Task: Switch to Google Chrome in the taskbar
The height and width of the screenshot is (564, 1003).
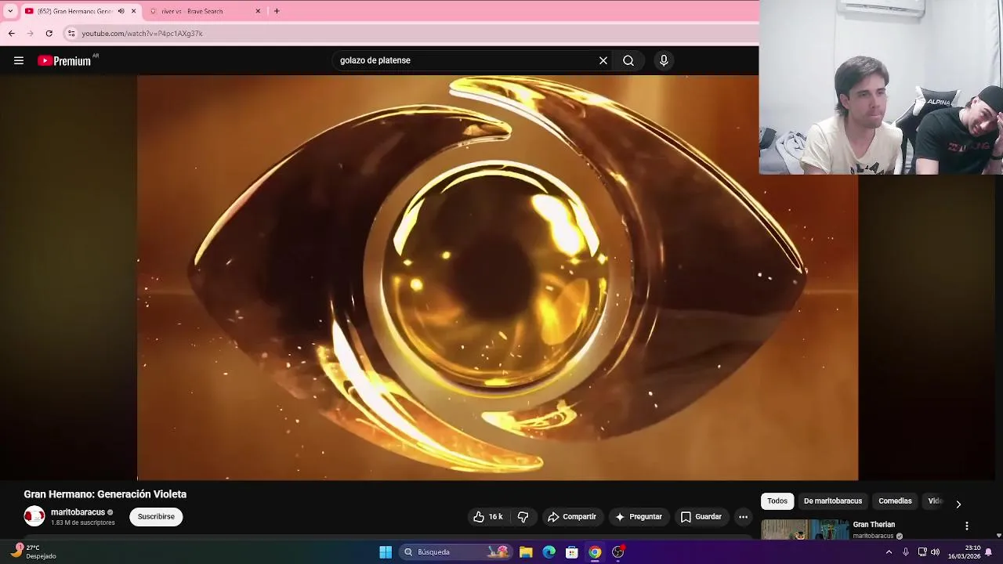Action: click(595, 552)
